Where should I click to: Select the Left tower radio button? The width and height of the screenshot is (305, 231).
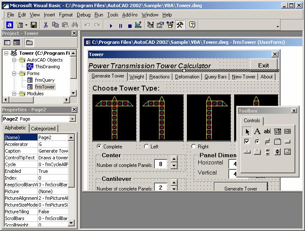coord(146,146)
